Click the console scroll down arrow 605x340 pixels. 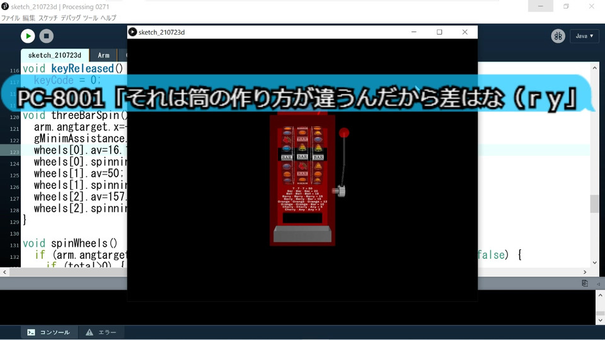601,320
